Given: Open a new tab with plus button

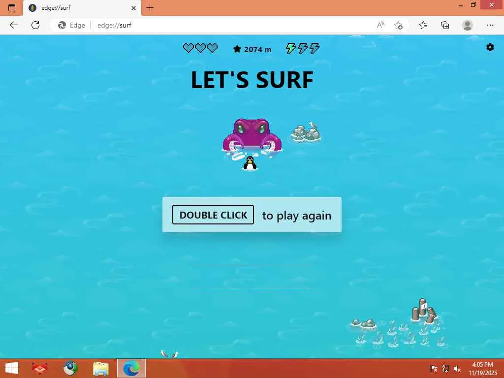Looking at the screenshot, I should point(150,8).
